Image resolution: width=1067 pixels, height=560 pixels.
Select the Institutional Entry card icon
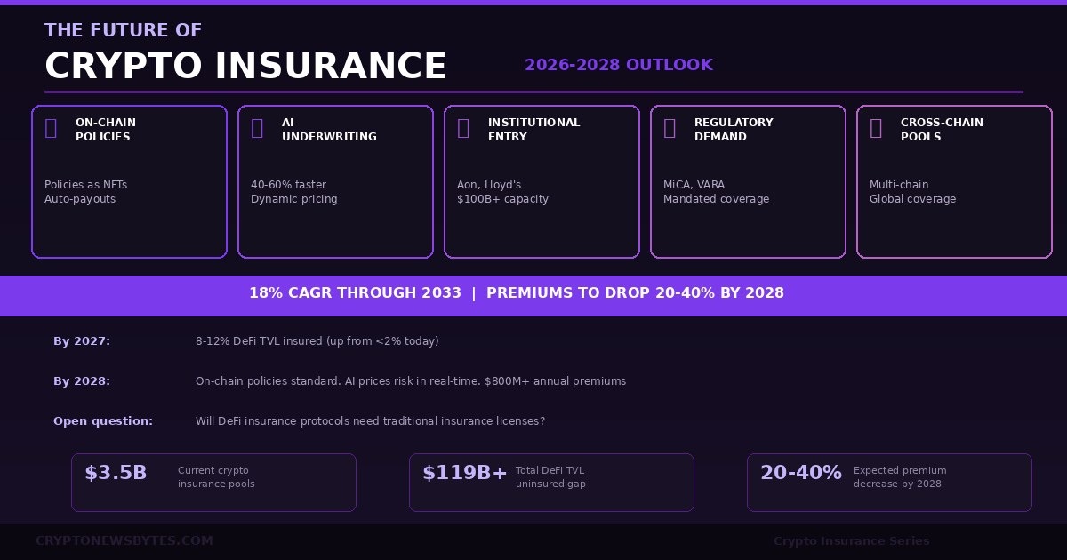(463, 128)
